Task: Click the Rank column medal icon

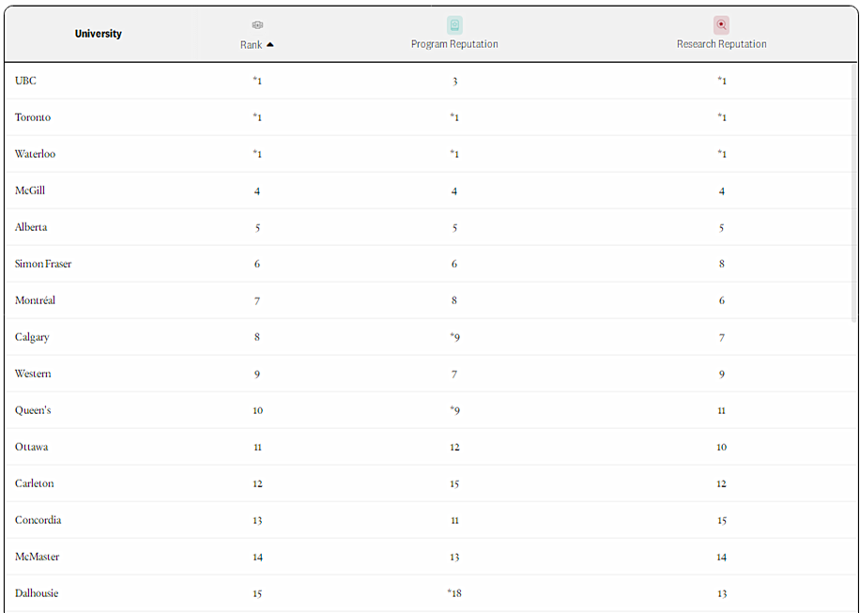Action: [257, 25]
